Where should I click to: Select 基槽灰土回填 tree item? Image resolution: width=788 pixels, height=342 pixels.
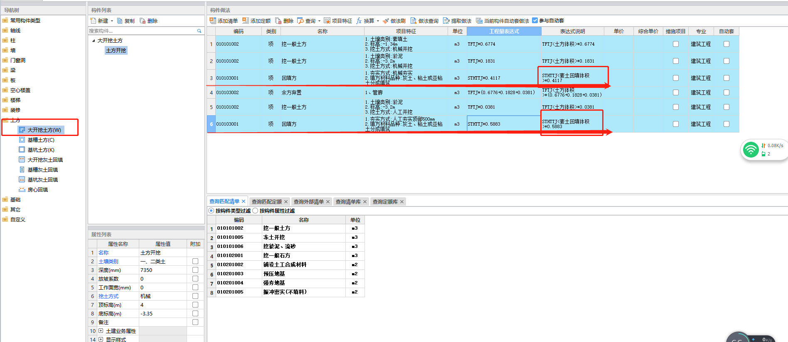point(42,170)
